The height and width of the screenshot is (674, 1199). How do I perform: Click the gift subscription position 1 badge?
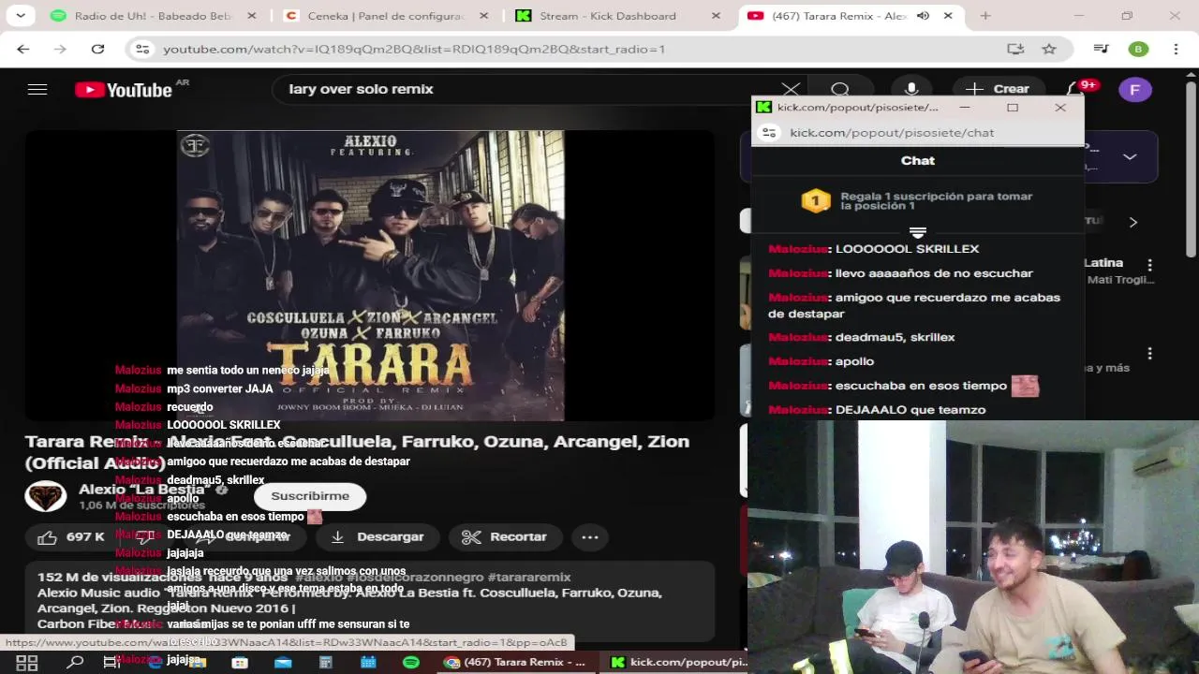(x=816, y=200)
